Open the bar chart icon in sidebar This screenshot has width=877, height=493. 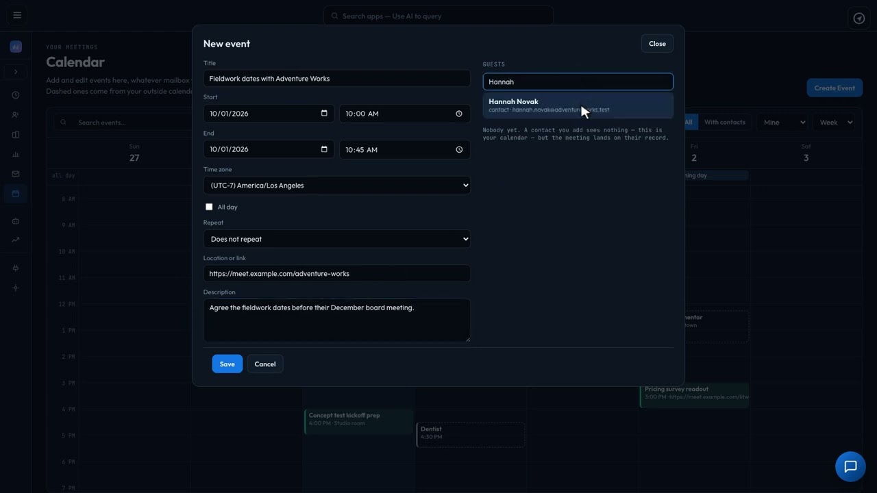point(16,155)
